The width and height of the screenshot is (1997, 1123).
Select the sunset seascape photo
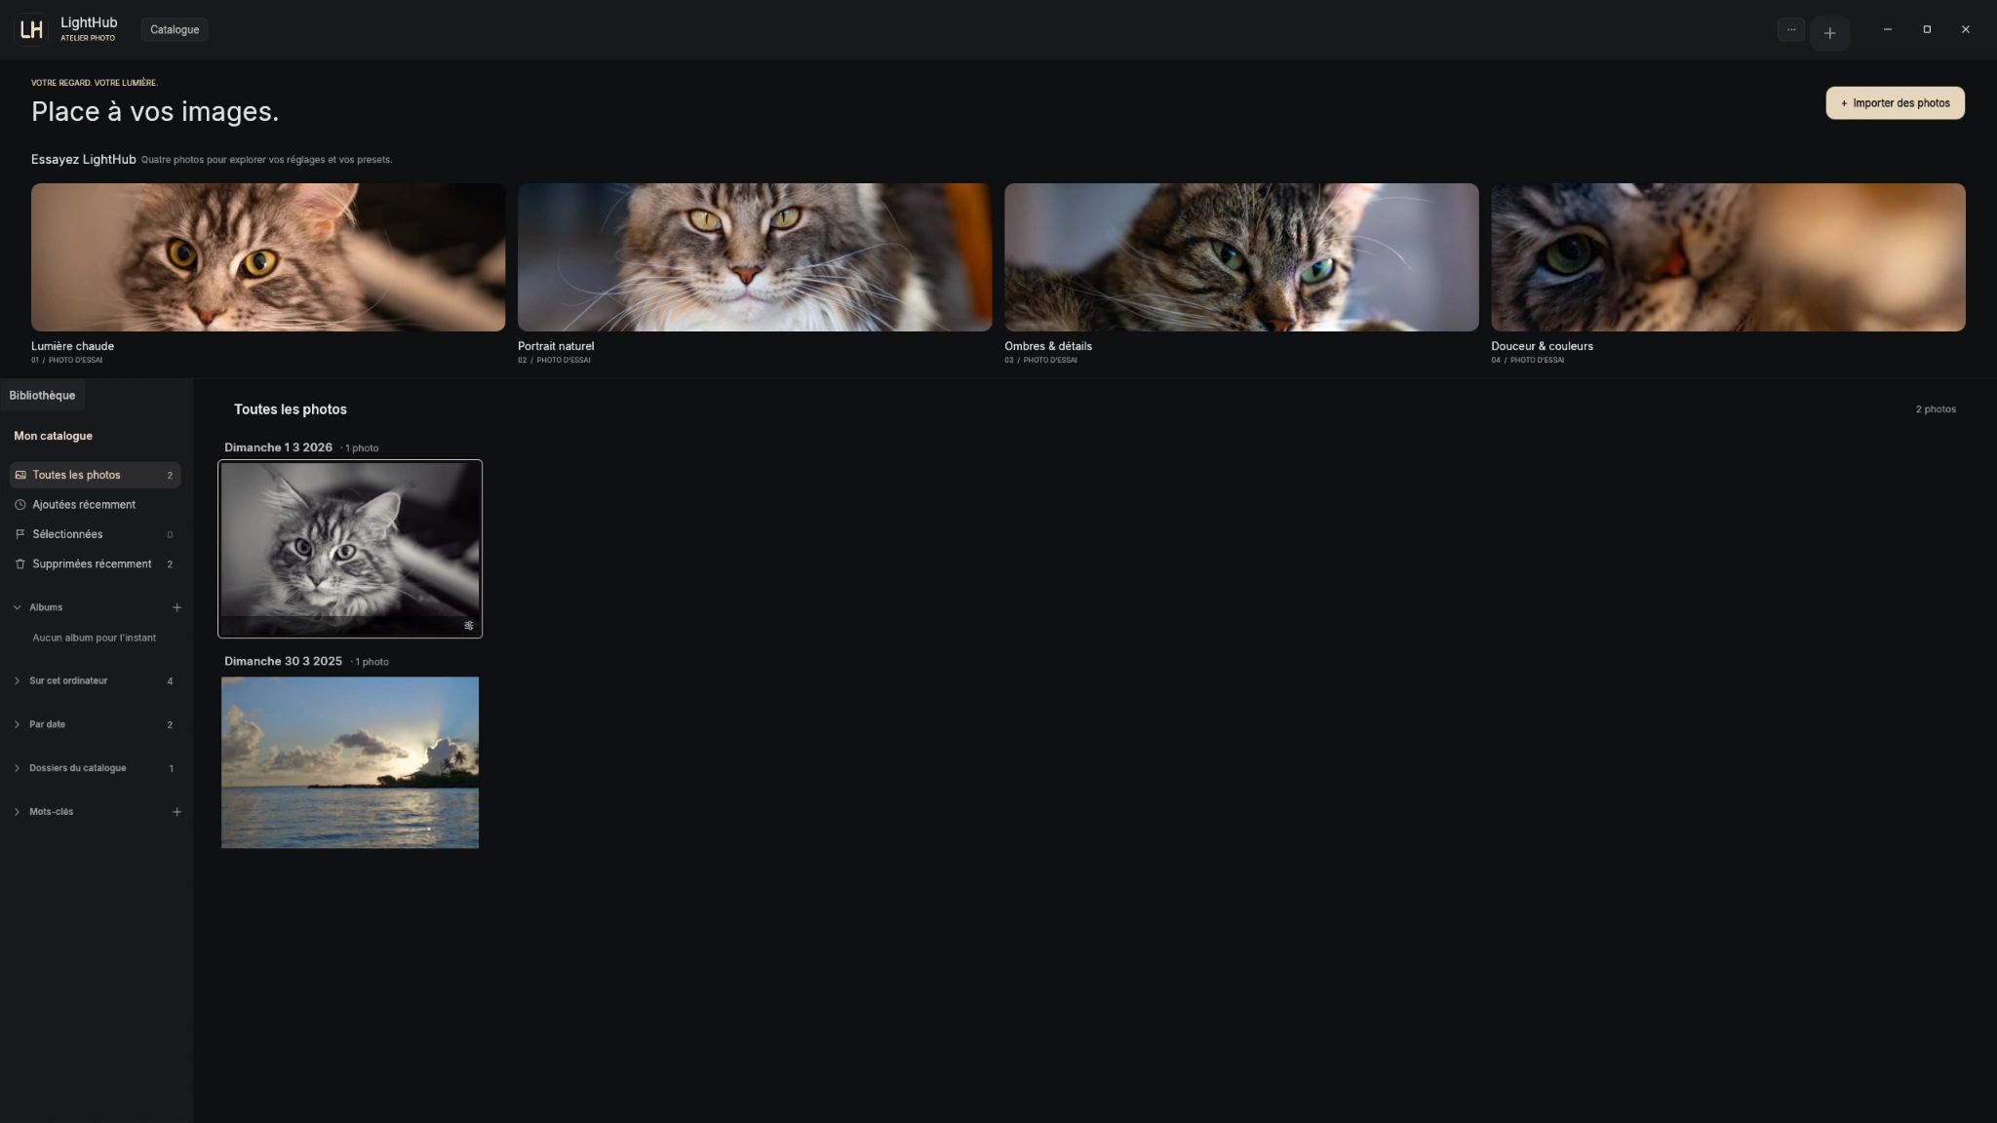point(350,762)
